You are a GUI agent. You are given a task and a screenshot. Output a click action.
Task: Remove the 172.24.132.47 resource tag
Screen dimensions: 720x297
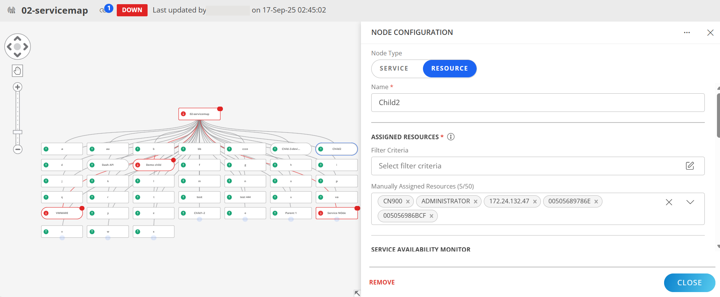point(535,202)
